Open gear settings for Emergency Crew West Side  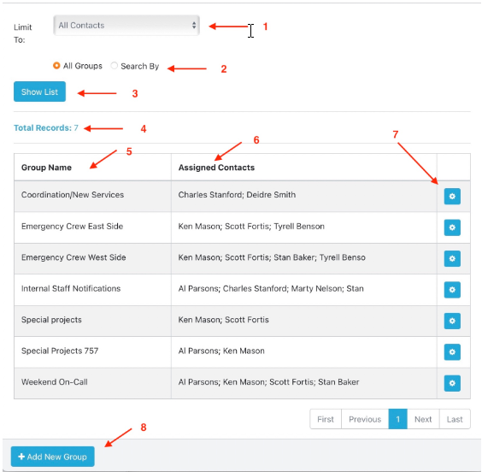[x=452, y=258]
